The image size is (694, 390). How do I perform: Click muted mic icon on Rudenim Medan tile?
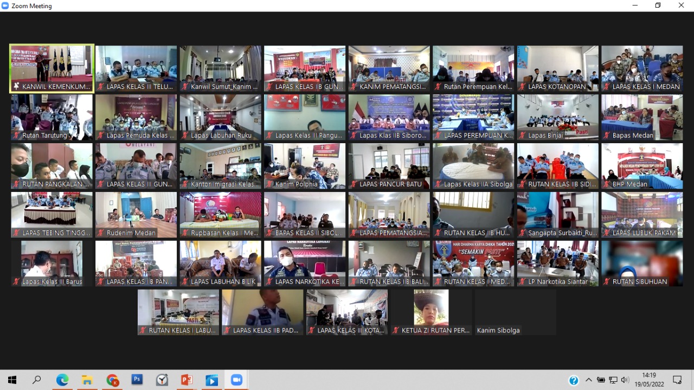101,233
